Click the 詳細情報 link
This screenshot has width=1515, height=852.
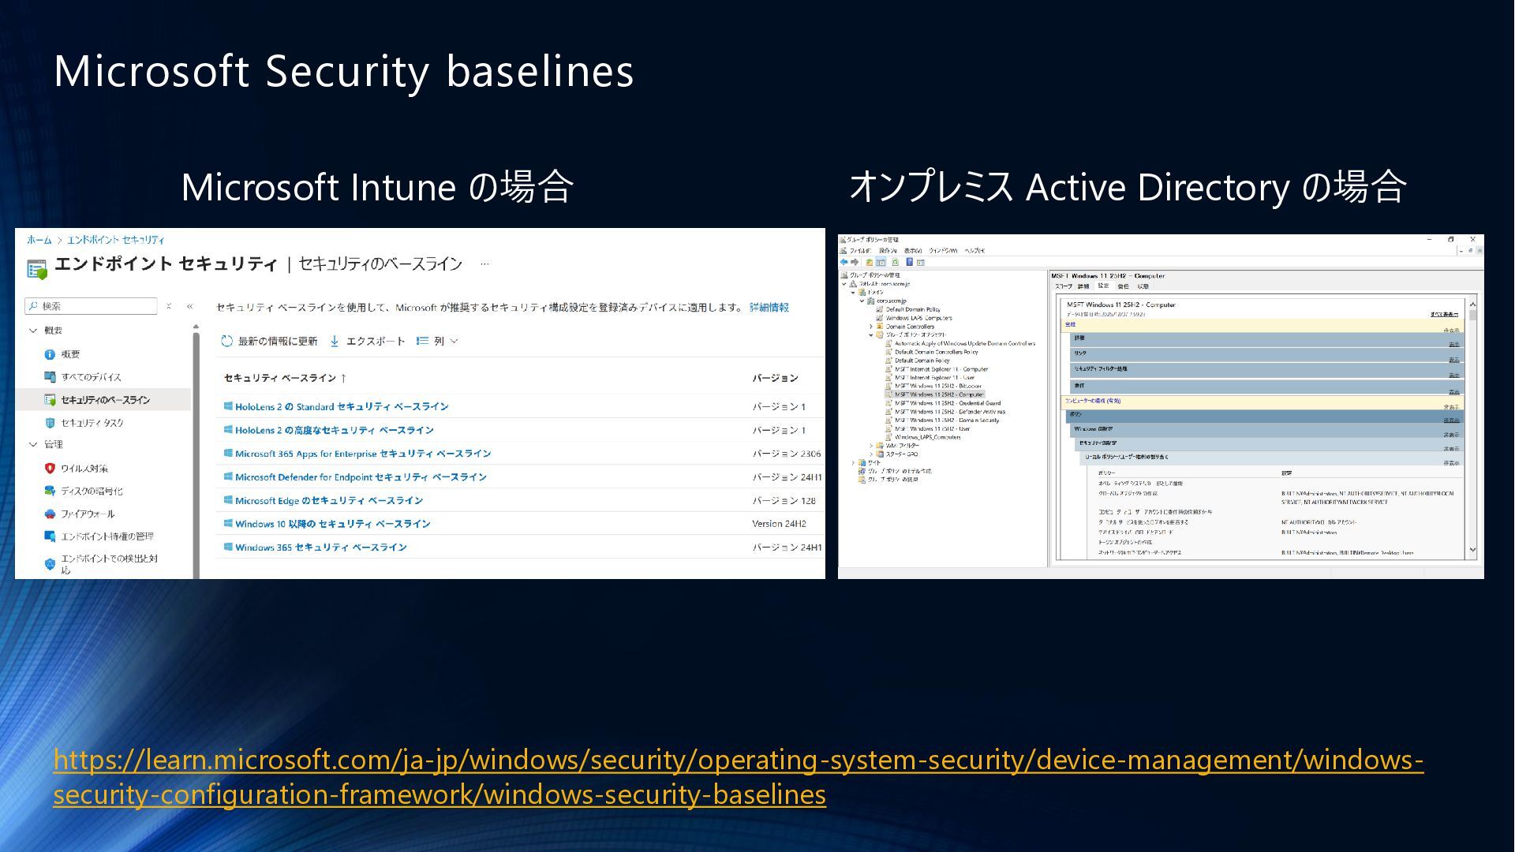769,308
